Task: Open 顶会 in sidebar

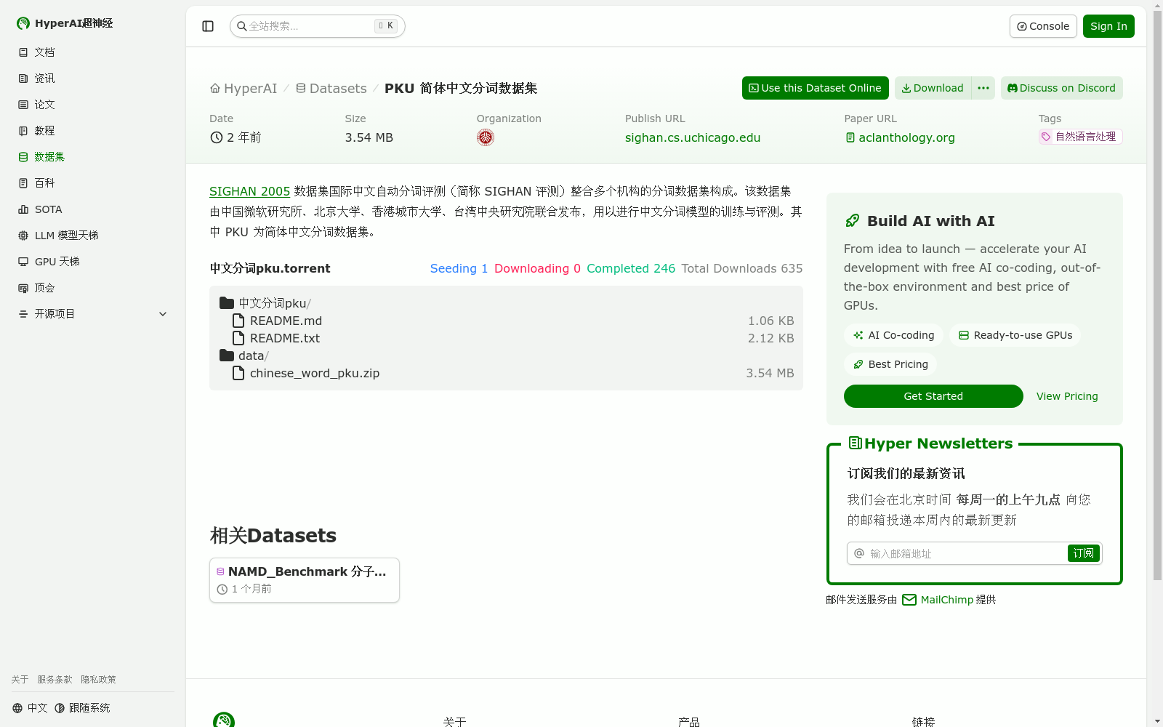Action: 93,288
